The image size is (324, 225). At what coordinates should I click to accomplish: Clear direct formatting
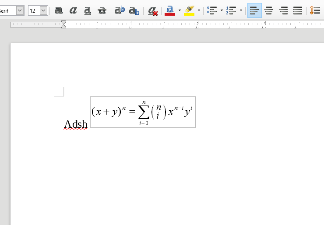[153, 10]
